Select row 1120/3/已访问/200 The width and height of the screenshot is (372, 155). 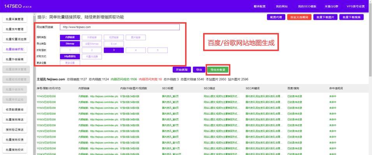[x=46, y=131]
